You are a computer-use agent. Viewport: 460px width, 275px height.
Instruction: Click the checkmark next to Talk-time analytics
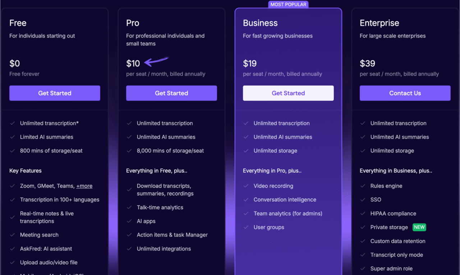[130, 207]
